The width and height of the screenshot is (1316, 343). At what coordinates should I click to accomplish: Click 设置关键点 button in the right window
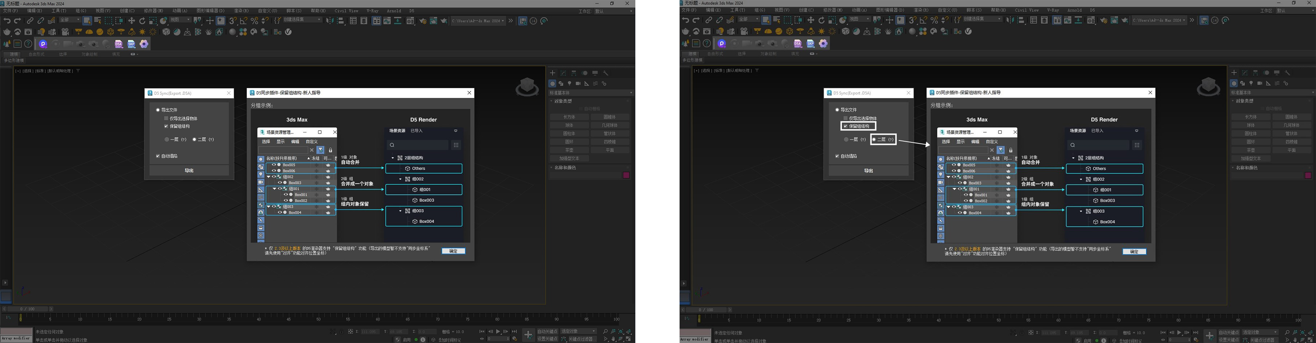point(1229,339)
